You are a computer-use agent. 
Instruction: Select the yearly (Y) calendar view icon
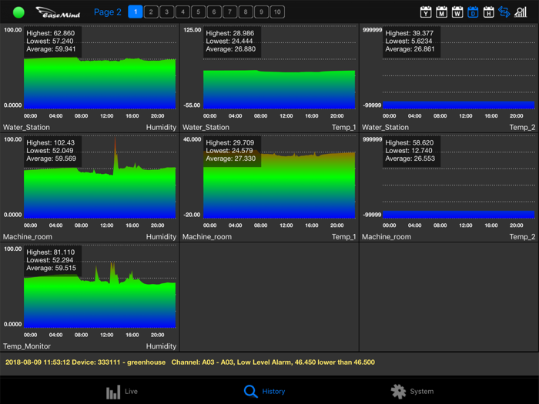point(426,12)
